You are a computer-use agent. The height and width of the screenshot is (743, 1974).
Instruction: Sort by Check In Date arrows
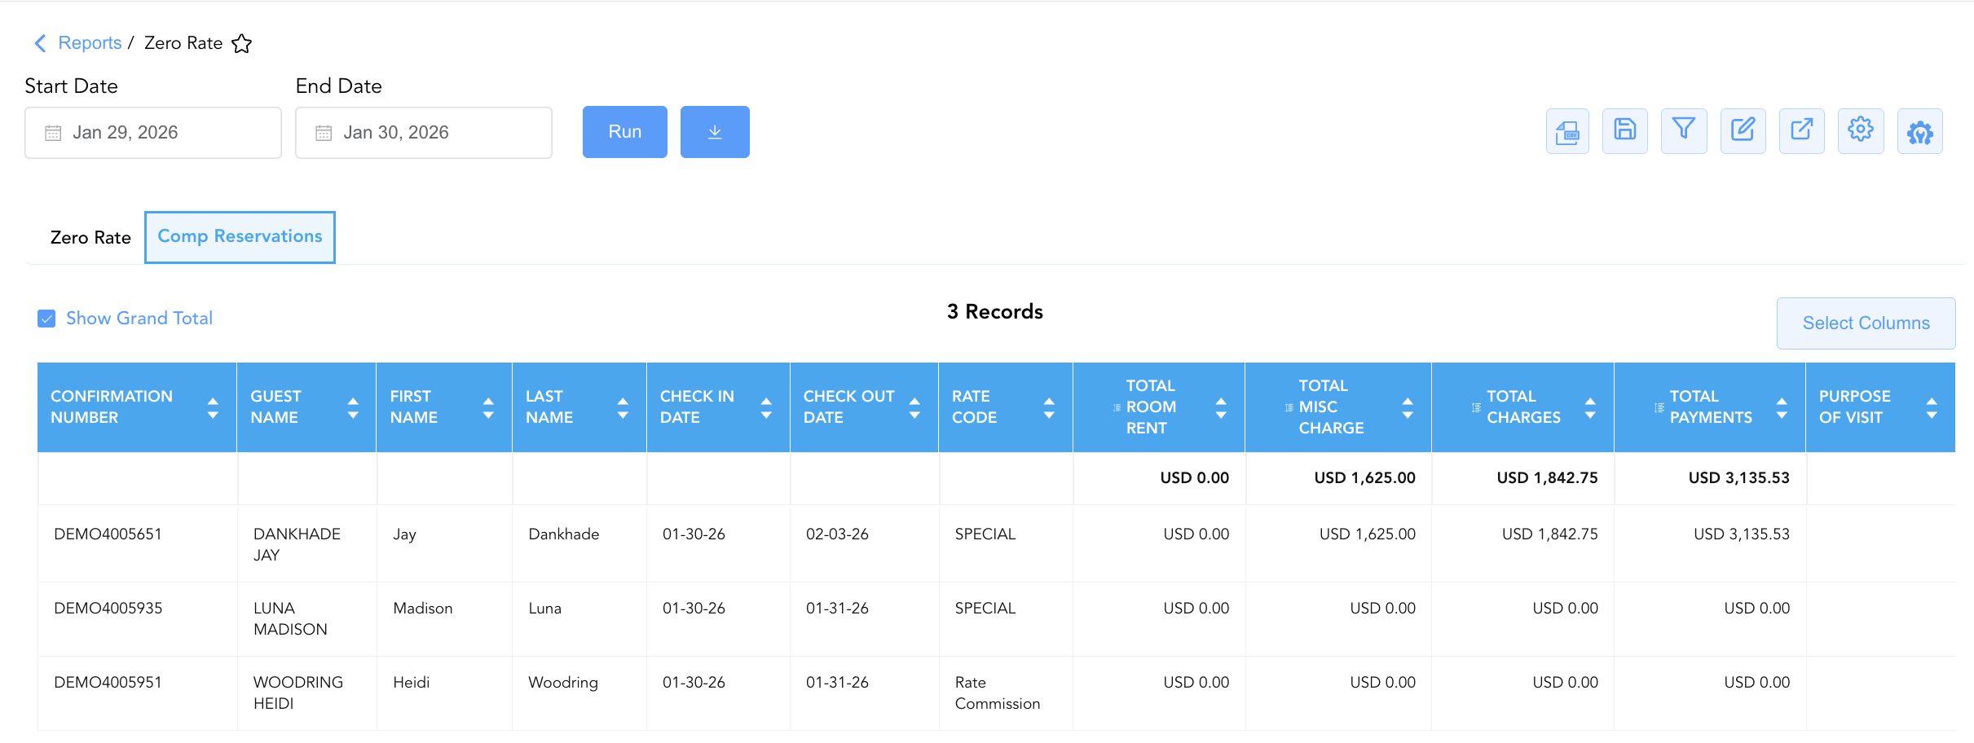click(x=766, y=408)
